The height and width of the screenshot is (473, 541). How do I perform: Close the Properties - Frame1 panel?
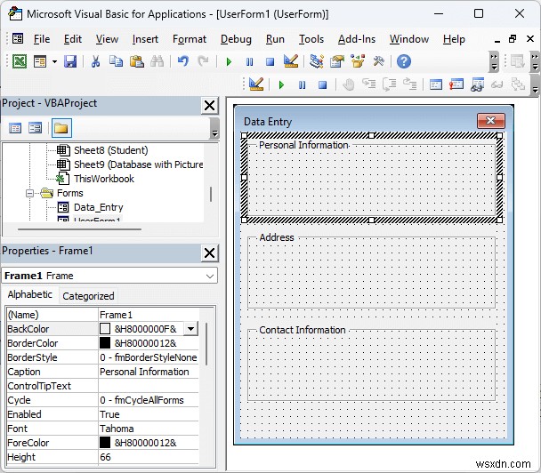point(209,253)
